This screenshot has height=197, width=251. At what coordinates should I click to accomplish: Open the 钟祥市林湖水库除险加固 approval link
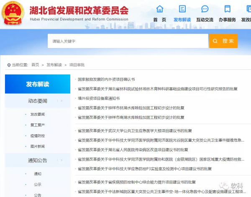click(131, 108)
